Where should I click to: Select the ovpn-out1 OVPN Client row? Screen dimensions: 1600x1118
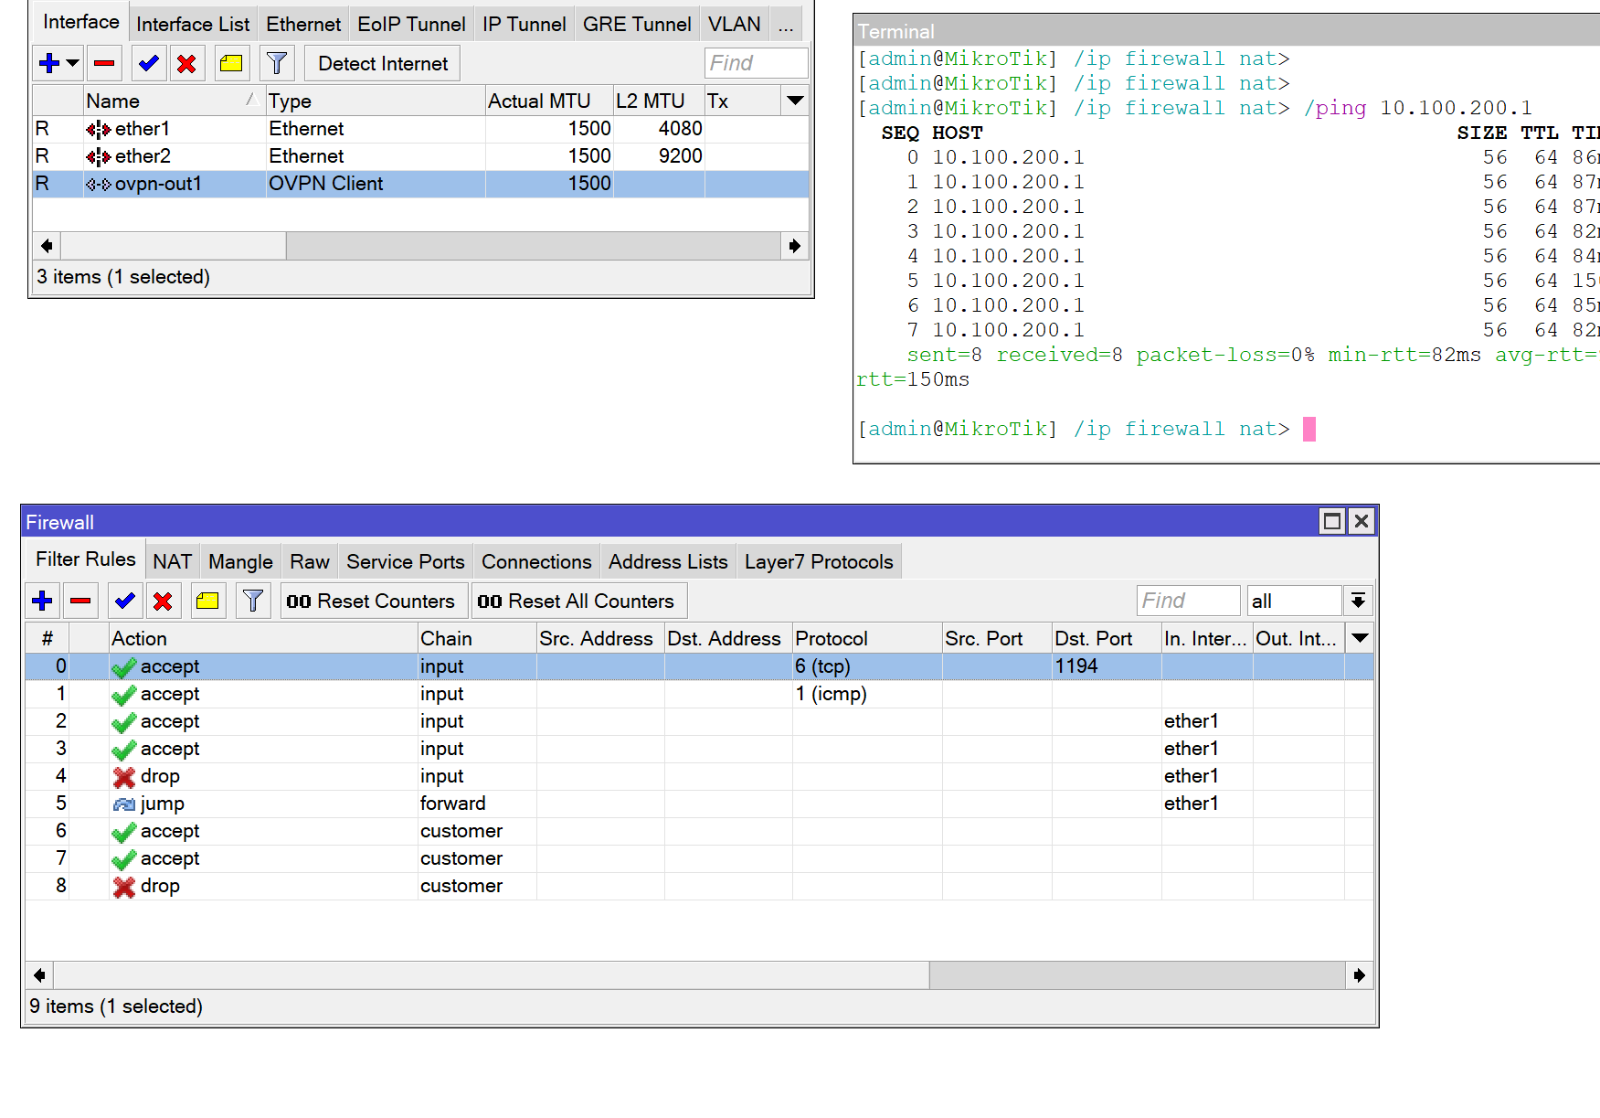pyautogui.click(x=420, y=184)
